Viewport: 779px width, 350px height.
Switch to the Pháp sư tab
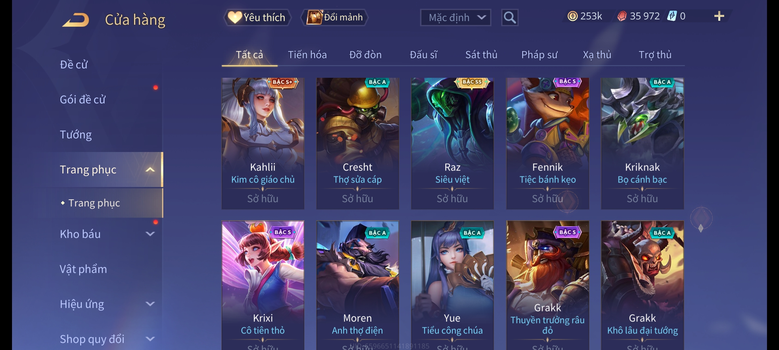click(539, 55)
